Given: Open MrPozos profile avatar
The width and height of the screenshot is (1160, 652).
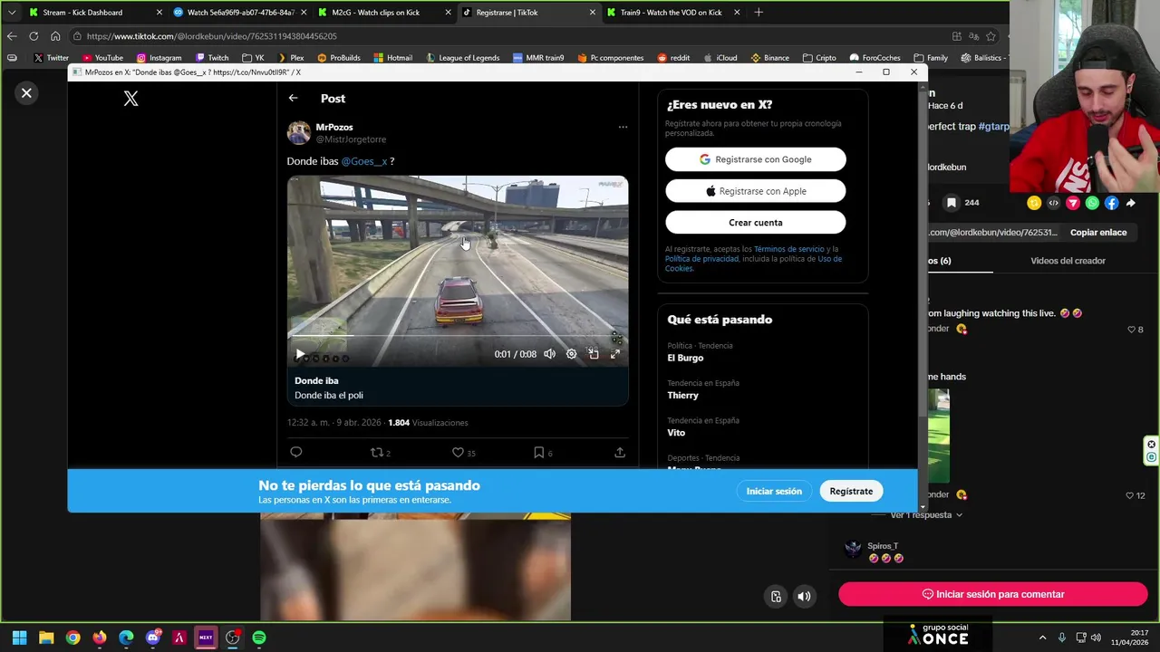Looking at the screenshot, I should point(298,133).
